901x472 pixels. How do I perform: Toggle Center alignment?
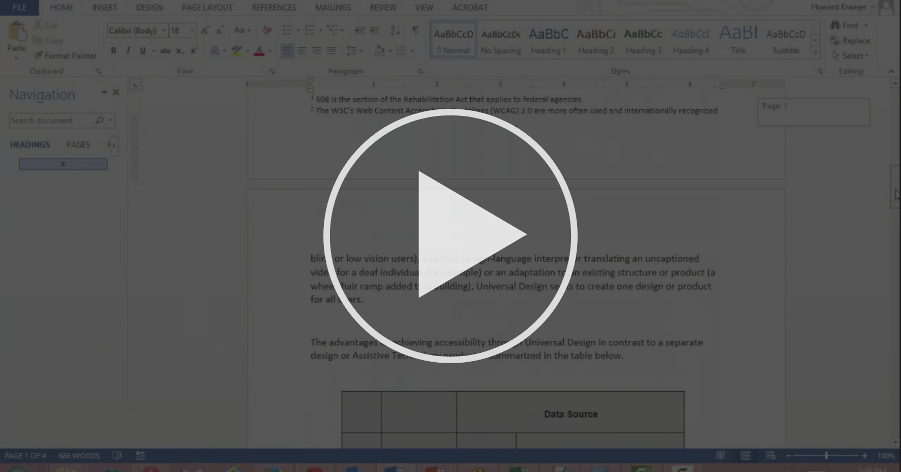pyautogui.click(x=302, y=50)
